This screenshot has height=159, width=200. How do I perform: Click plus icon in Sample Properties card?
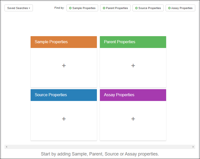tap(64, 66)
